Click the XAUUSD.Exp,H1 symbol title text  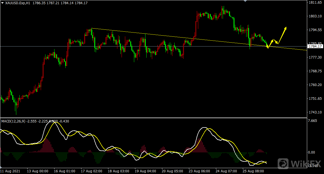tap(18, 3)
